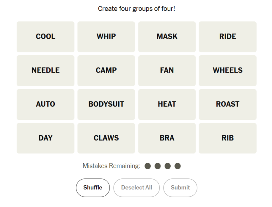Click the first Mistakes Remaining dot
Image resolution: width=272 pixels, height=207 pixels.
pyautogui.click(x=148, y=166)
